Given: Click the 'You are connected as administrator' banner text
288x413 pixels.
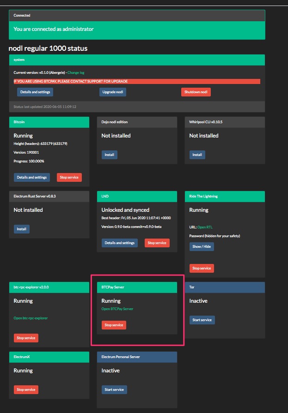Looking at the screenshot, I should pyautogui.click(x=54, y=29).
